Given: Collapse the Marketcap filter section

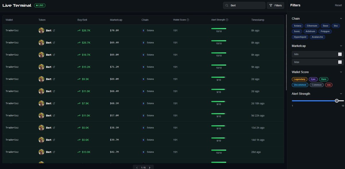Looking at the screenshot, I should point(341,46).
